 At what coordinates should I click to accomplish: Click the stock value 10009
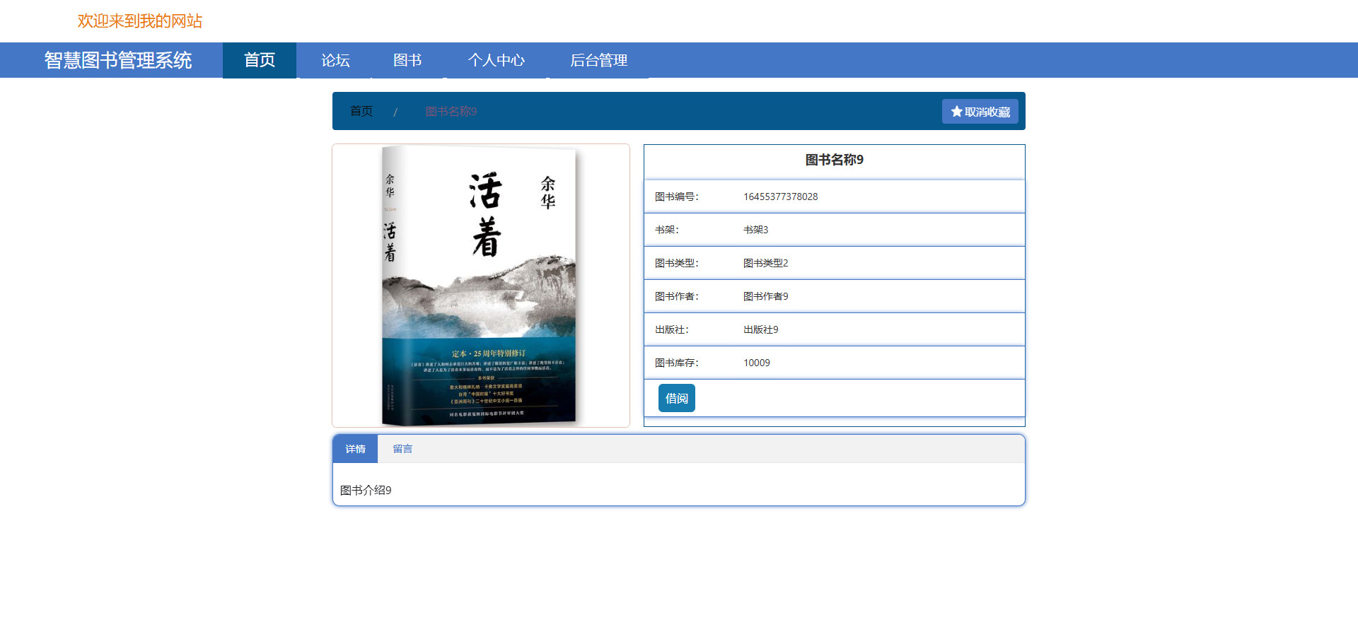point(757,363)
